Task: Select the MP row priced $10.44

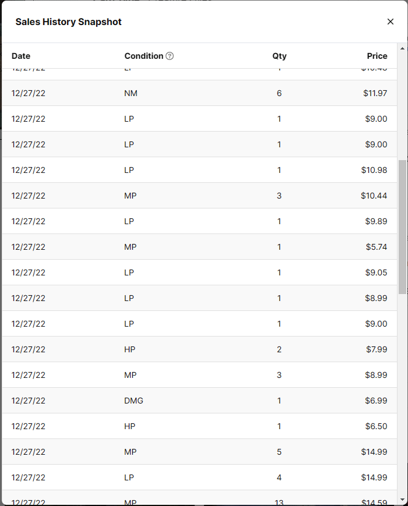Action: point(198,196)
